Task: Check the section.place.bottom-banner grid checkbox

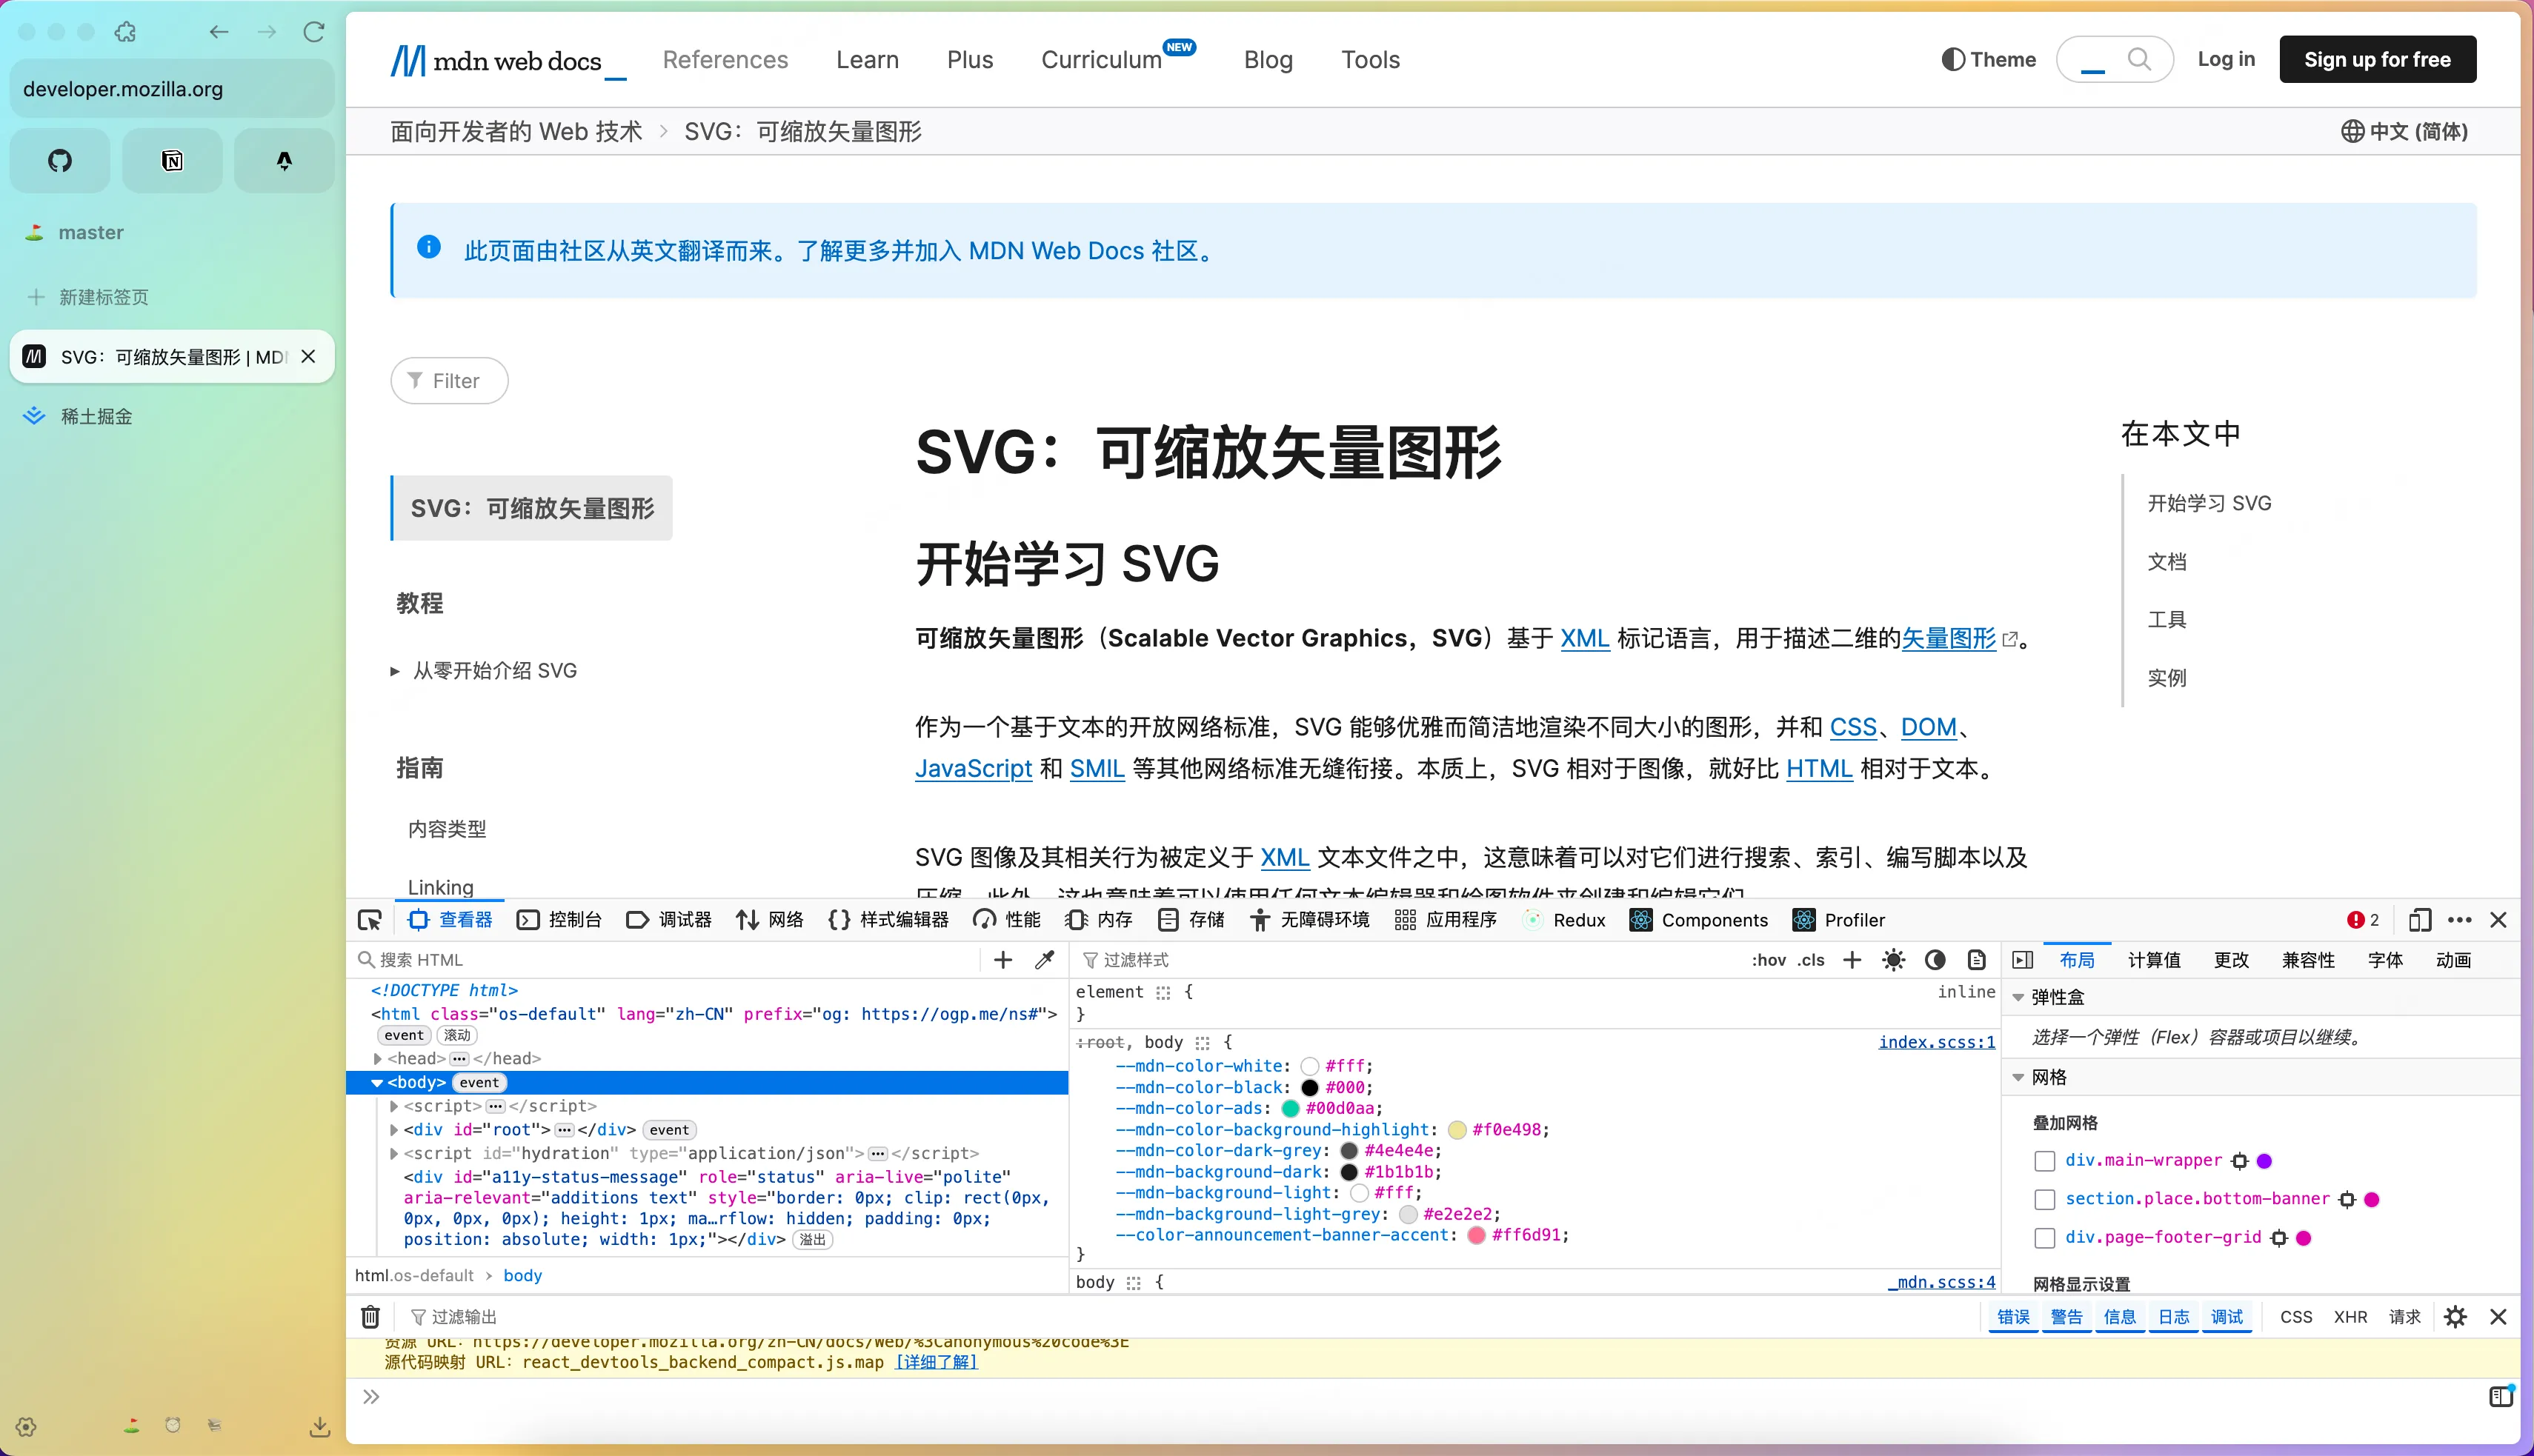Action: click(x=2045, y=1199)
